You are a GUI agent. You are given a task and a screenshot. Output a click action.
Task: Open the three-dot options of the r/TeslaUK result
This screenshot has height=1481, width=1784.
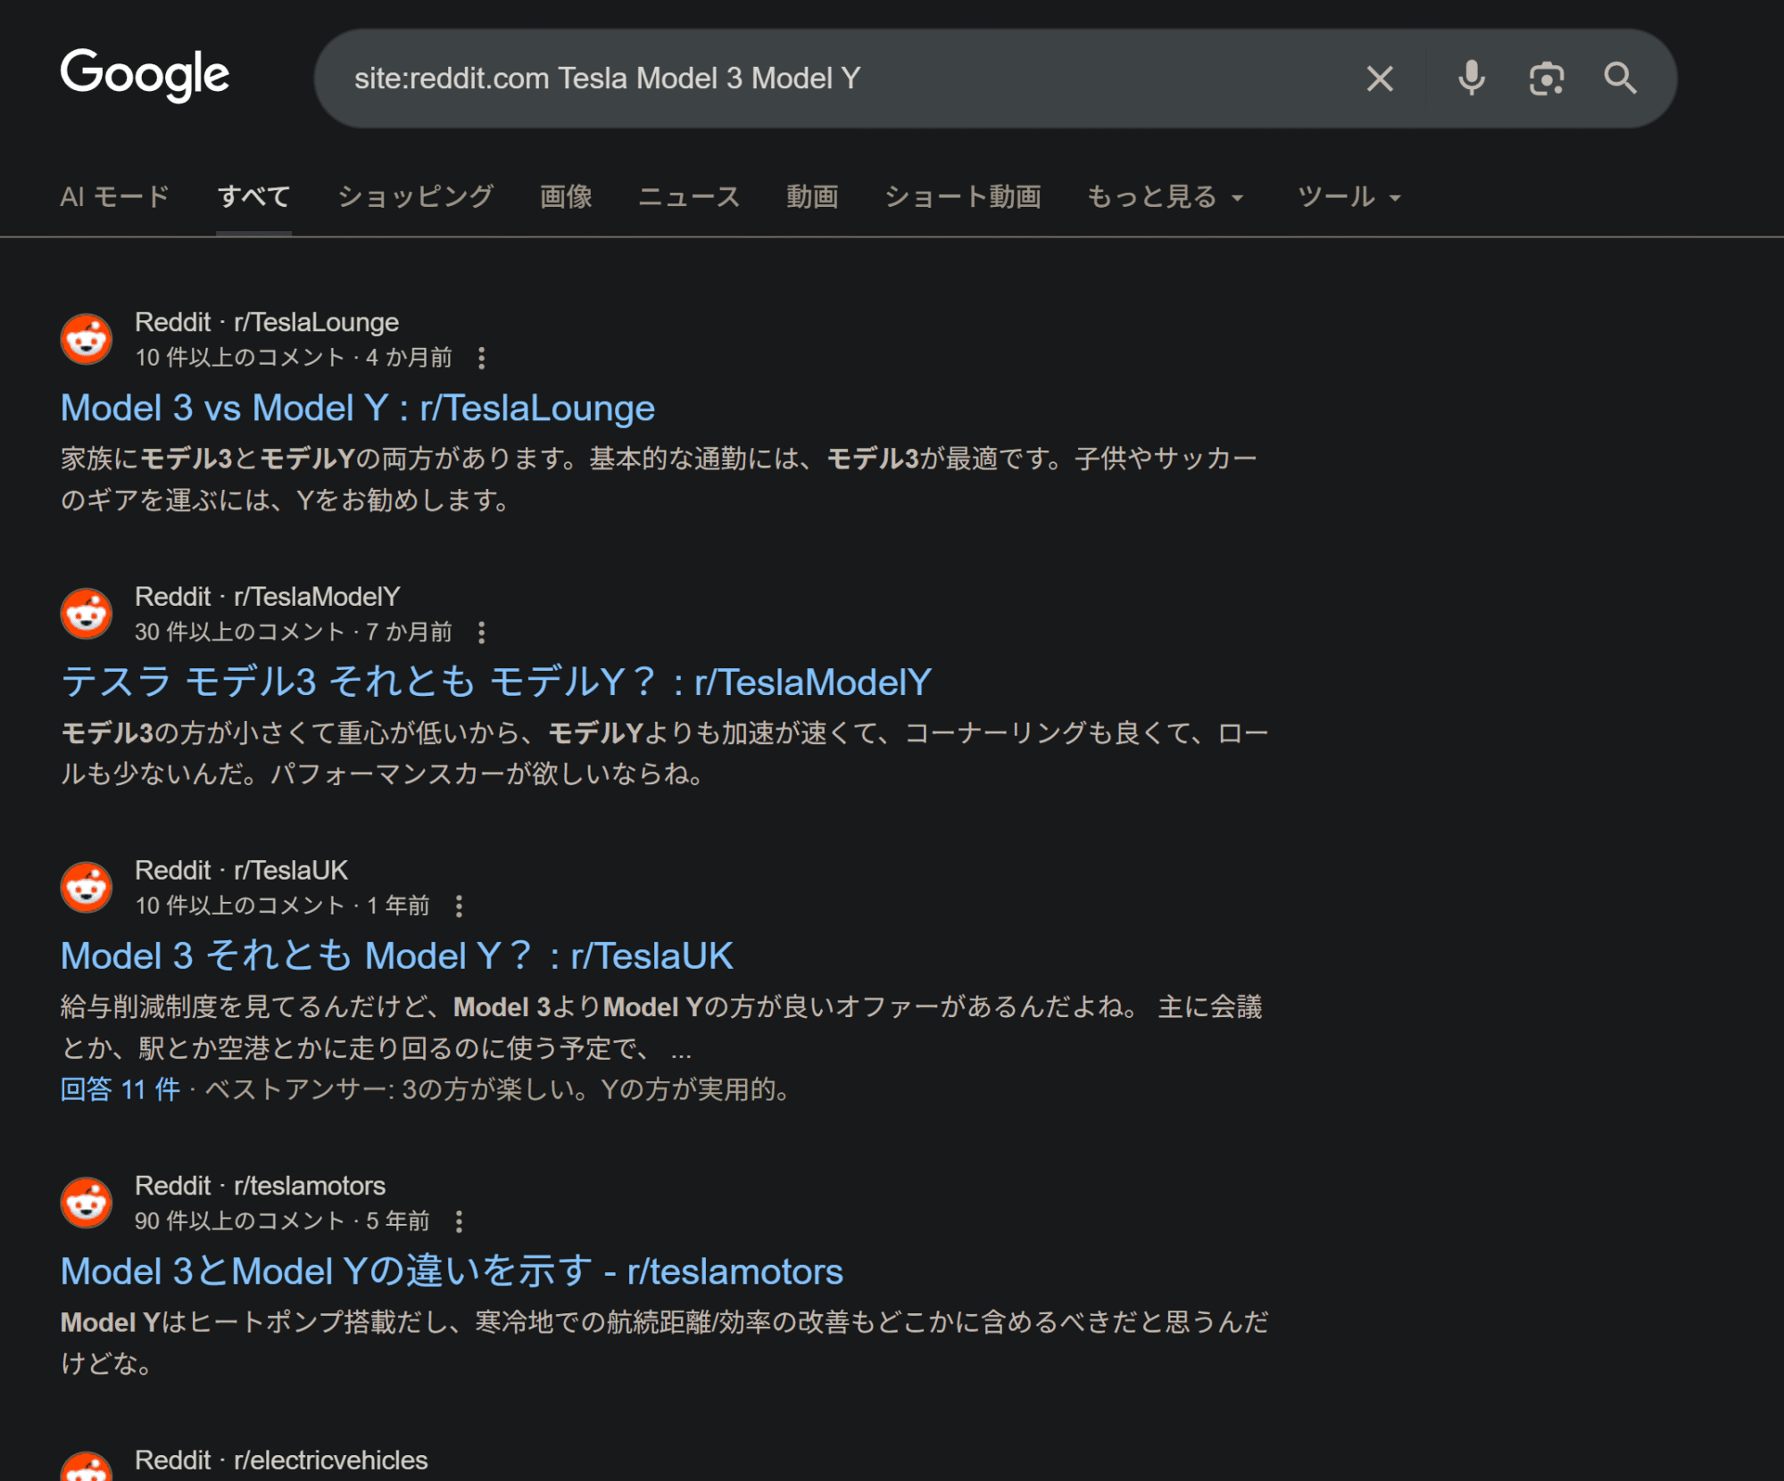(x=461, y=905)
